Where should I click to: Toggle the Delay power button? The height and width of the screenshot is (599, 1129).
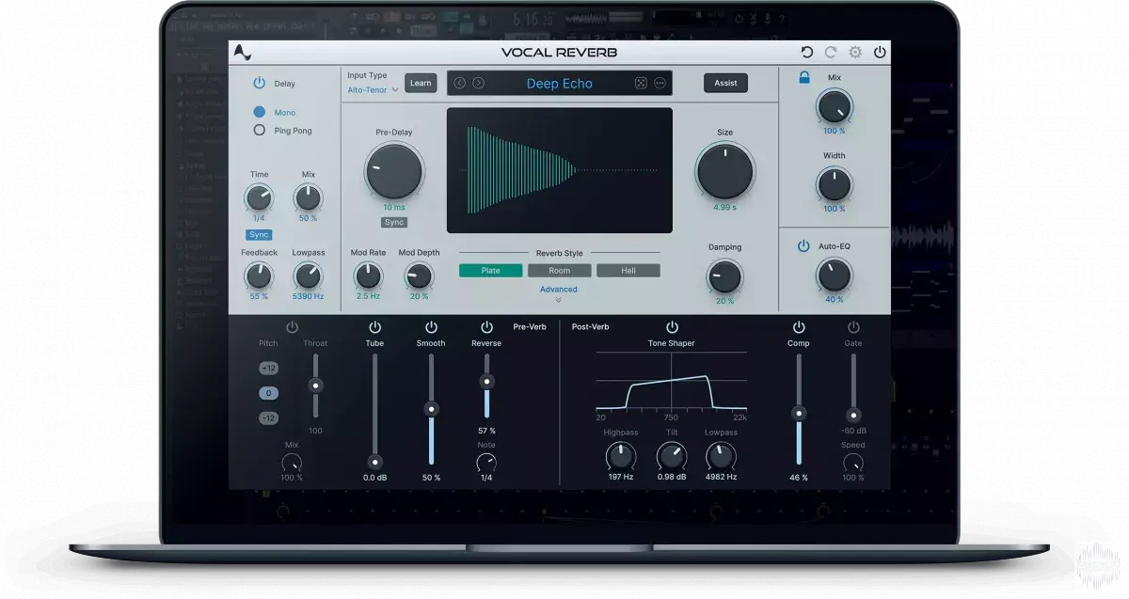(260, 83)
